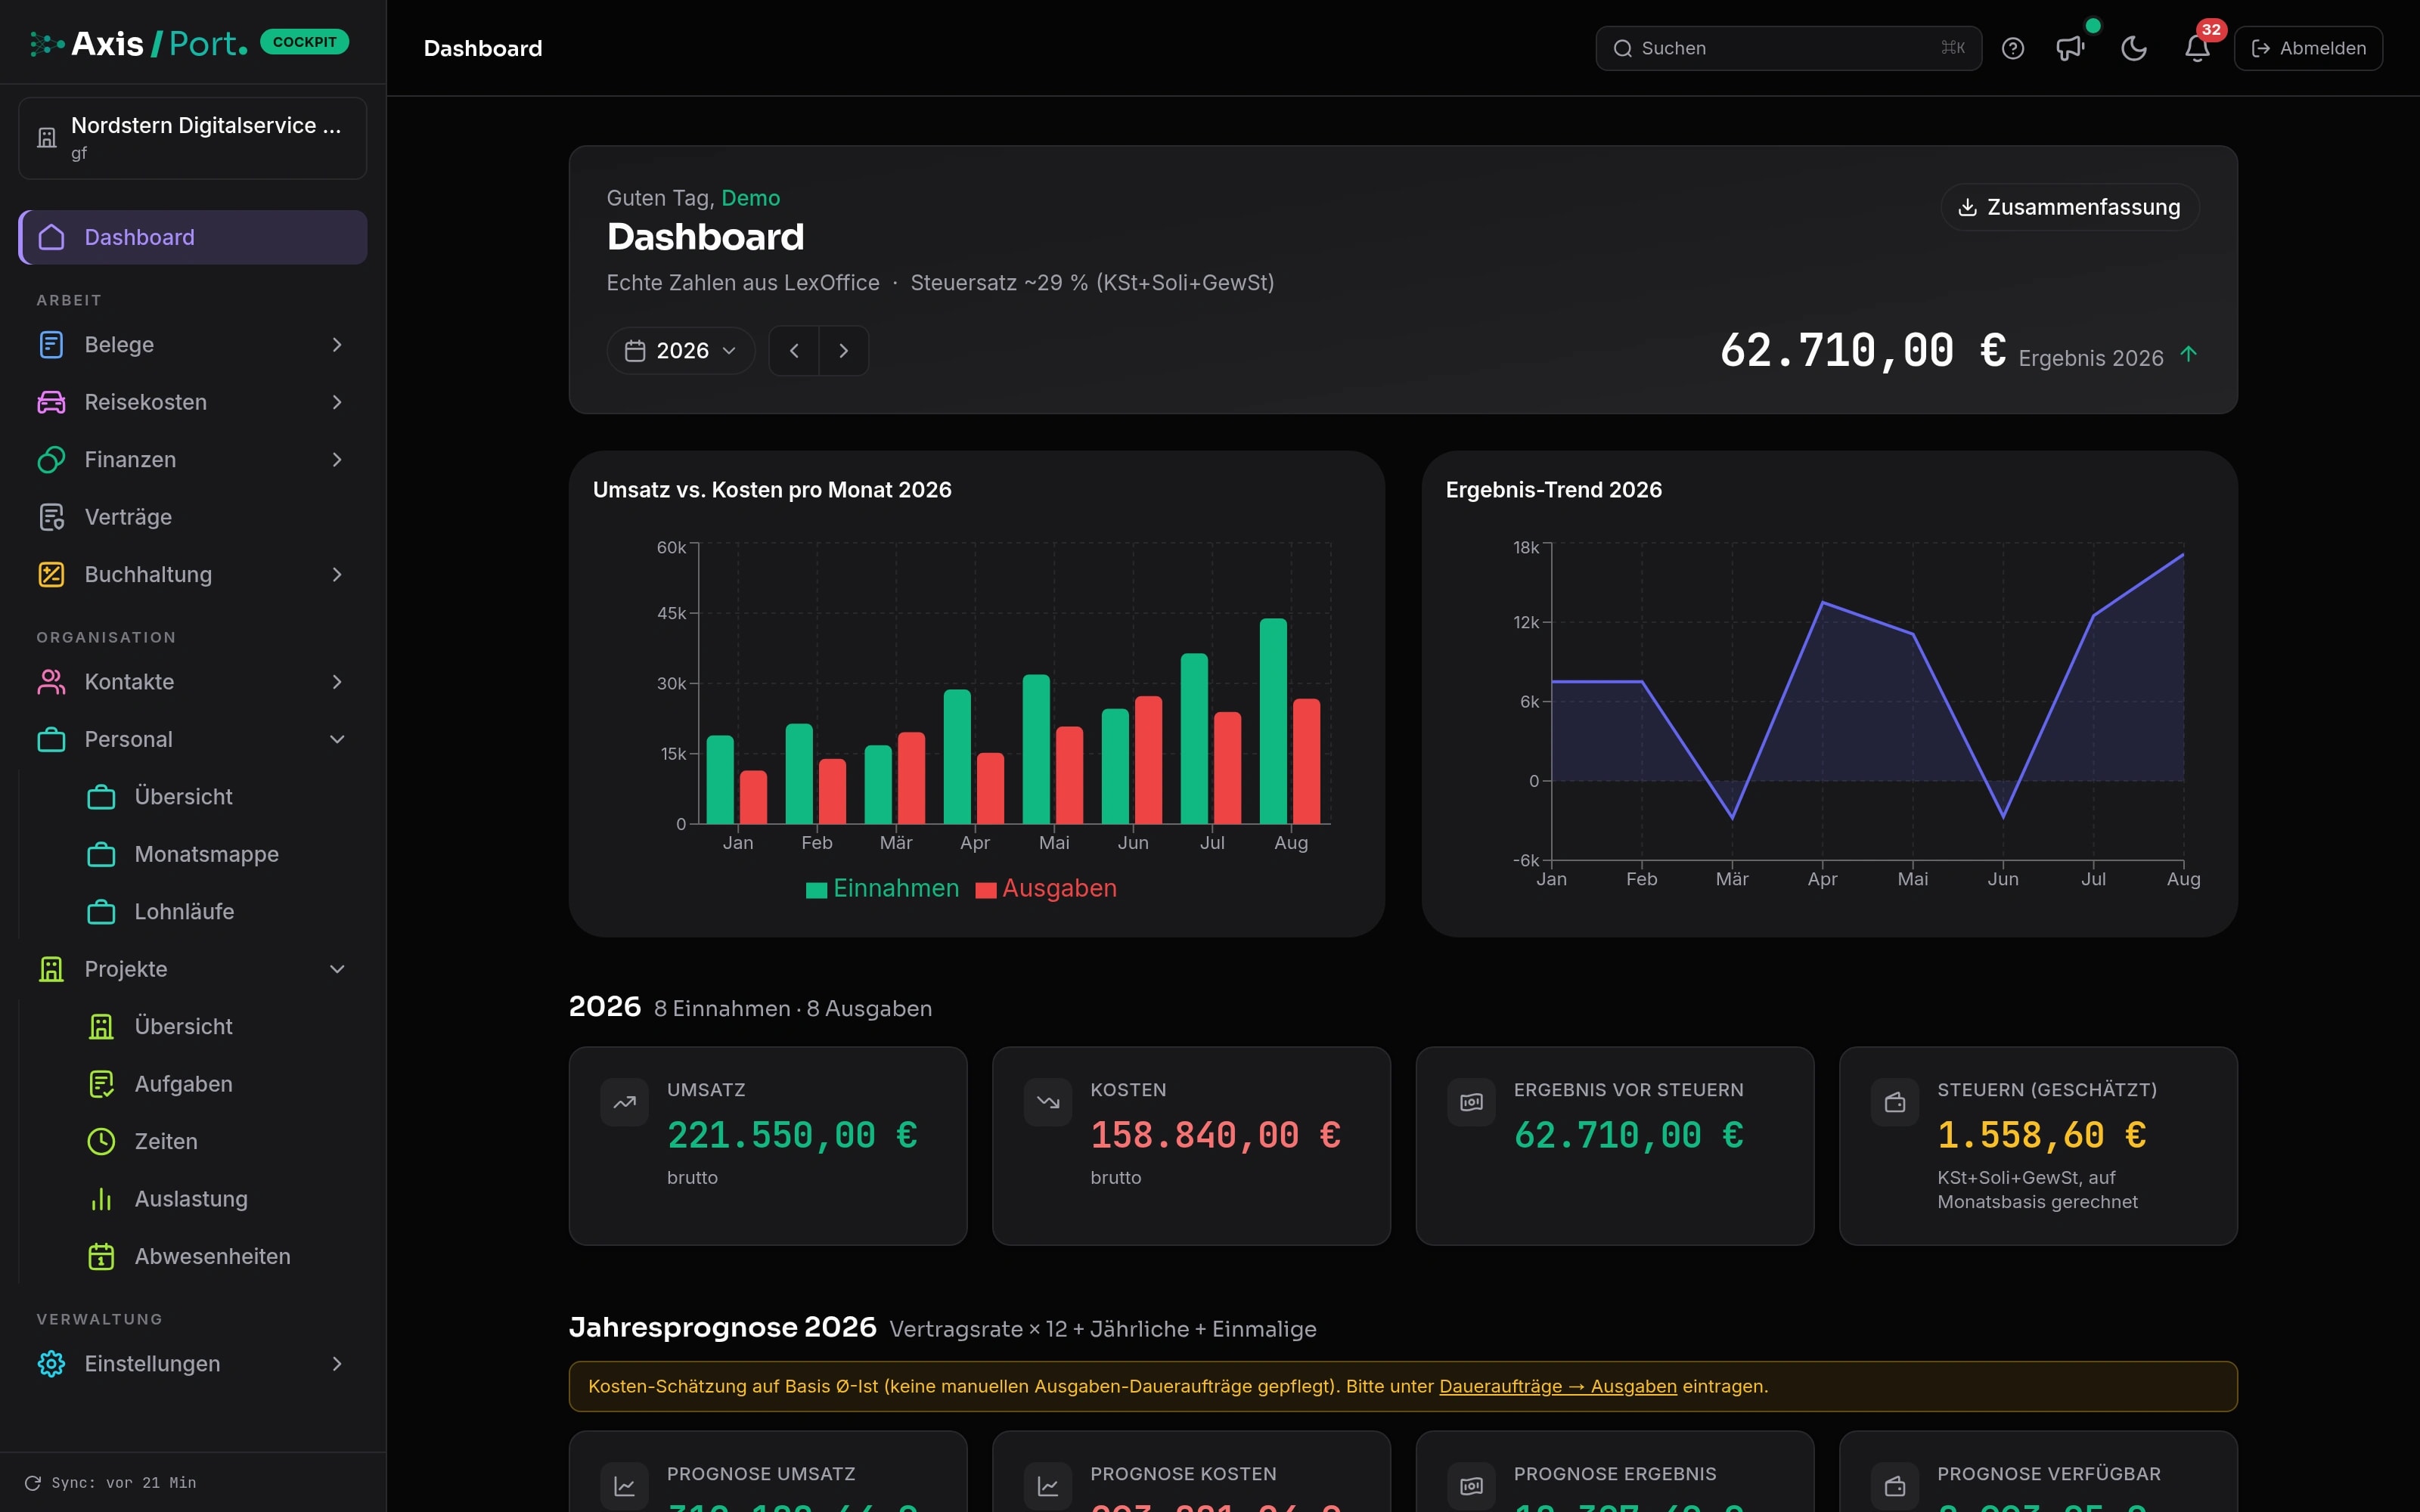Viewport: 2420px width, 1512px height.
Task: Expand the Finanzen chevron
Action: [337, 460]
